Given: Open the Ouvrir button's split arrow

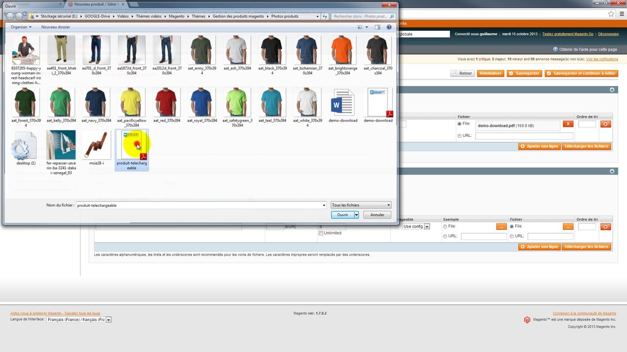Looking at the screenshot, I should point(357,215).
